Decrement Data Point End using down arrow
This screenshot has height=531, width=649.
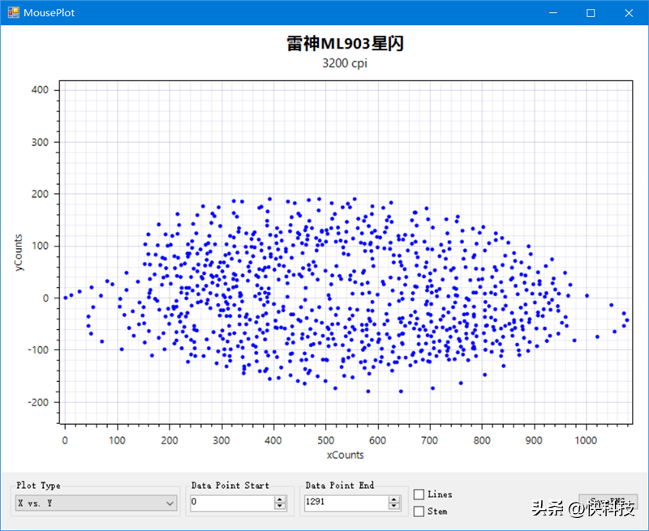pyautogui.click(x=395, y=507)
